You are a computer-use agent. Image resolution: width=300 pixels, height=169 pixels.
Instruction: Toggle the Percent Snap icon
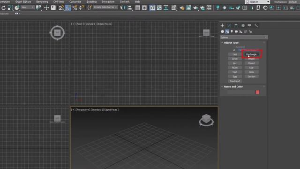75,8
